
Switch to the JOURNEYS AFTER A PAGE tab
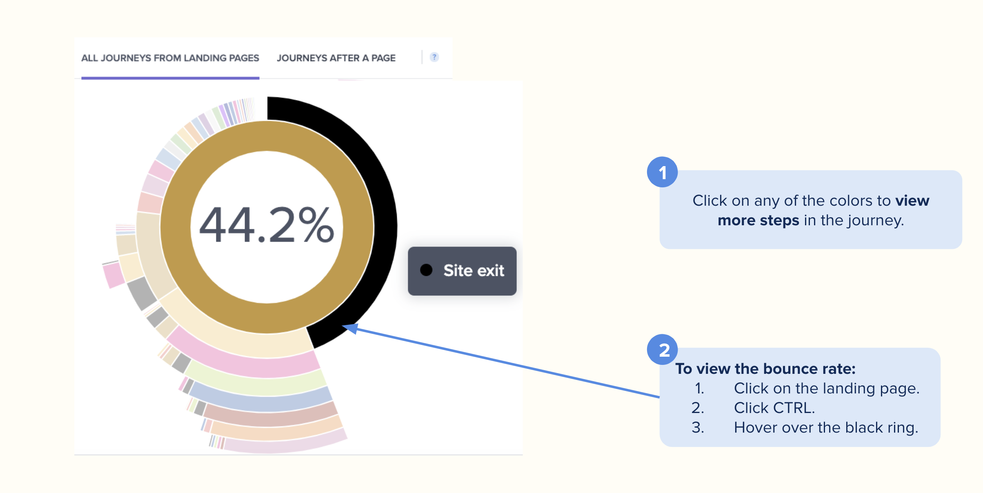coord(336,58)
